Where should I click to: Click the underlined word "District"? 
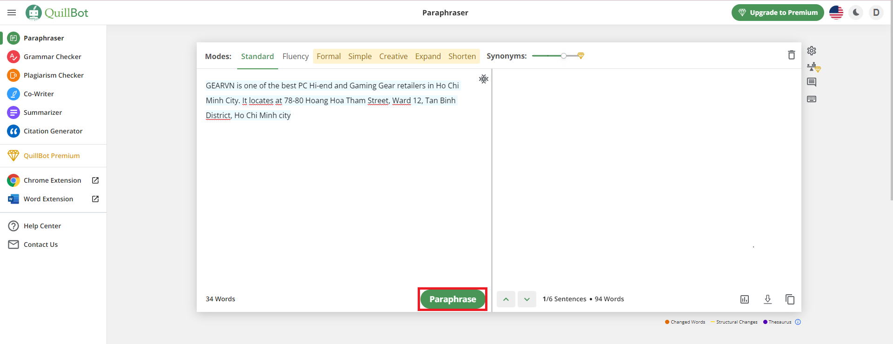click(218, 115)
